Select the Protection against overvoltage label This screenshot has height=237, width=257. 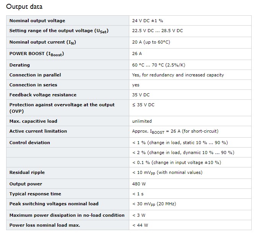[62, 108]
